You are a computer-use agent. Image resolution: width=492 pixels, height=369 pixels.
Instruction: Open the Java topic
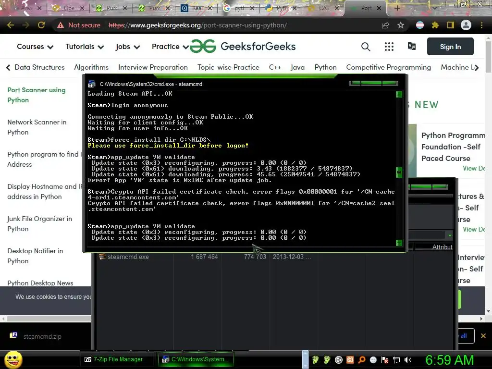coord(297,67)
